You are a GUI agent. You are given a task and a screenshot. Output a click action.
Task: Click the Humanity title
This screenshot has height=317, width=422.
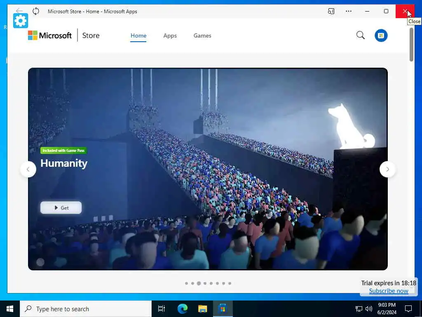coord(64,163)
